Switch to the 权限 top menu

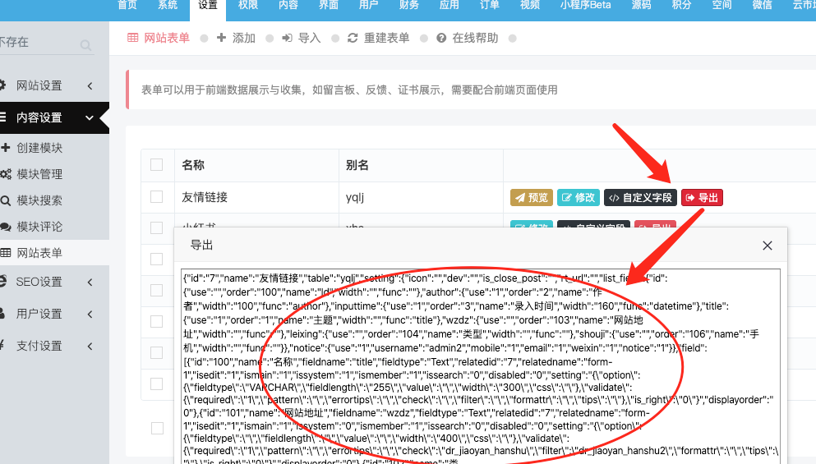pos(247,5)
